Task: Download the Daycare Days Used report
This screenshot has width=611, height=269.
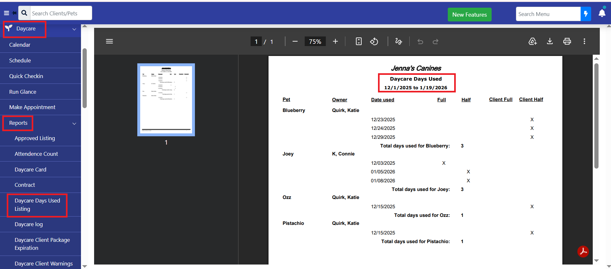Action: coord(550,41)
